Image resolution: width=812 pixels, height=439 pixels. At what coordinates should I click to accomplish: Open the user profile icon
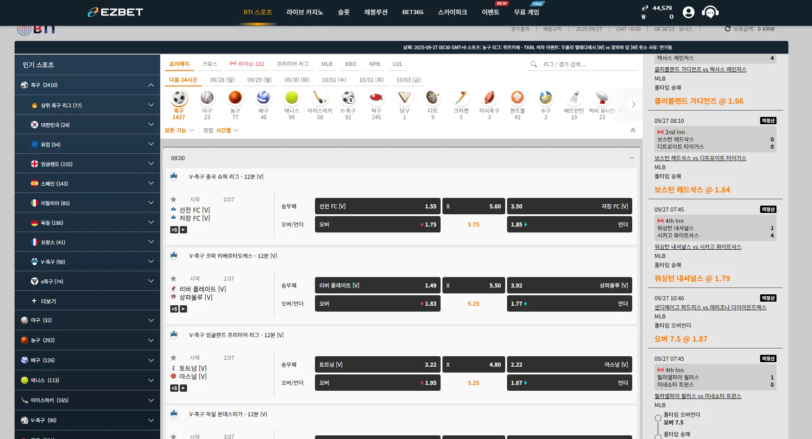pyautogui.click(x=689, y=12)
